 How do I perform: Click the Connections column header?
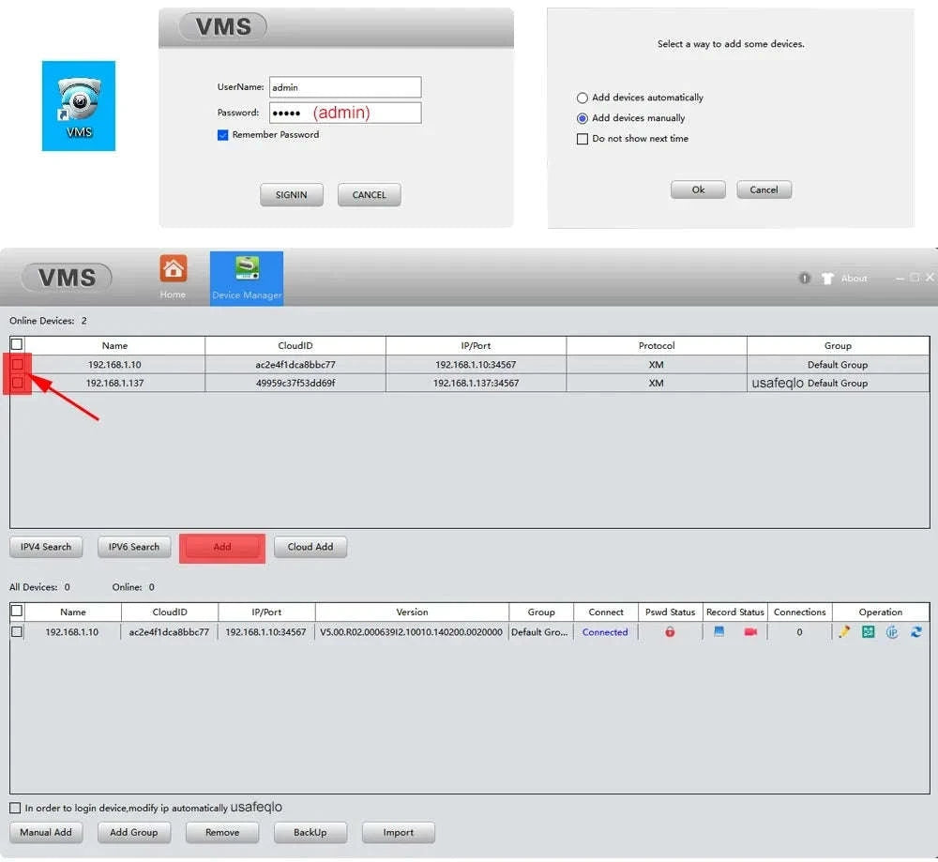pos(799,612)
